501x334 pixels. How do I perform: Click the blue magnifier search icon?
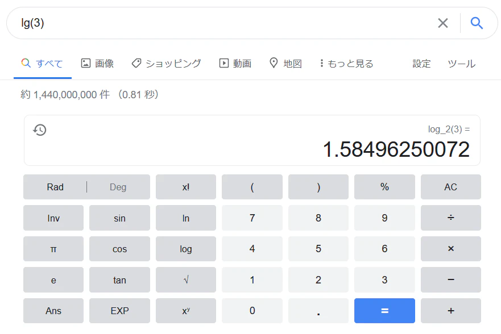pyautogui.click(x=477, y=23)
